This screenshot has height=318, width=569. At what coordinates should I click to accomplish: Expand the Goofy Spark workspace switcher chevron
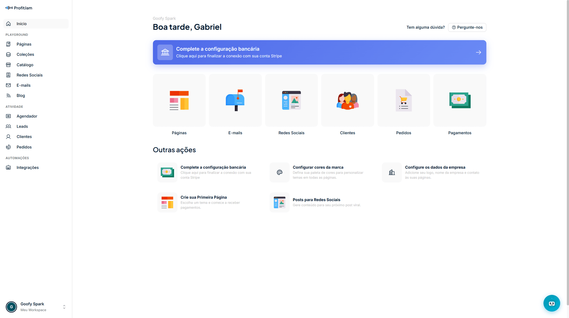pyautogui.click(x=64, y=307)
